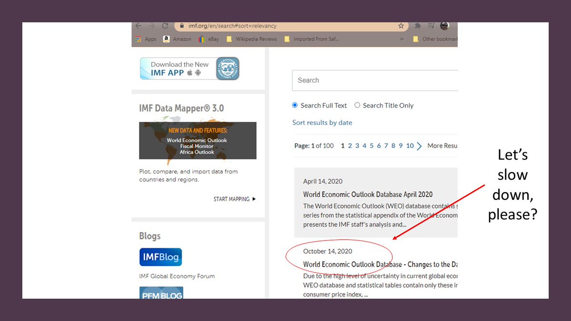Click in the Search text field
The width and height of the screenshot is (571, 321).
pyautogui.click(x=375, y=80)
